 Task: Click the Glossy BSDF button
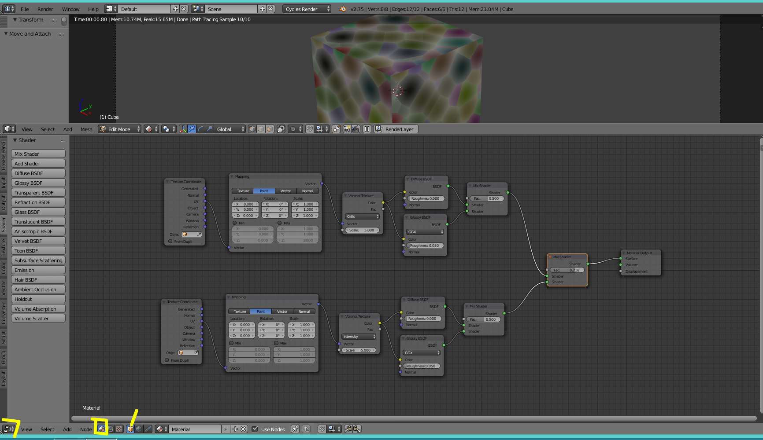tap(38, 183)
